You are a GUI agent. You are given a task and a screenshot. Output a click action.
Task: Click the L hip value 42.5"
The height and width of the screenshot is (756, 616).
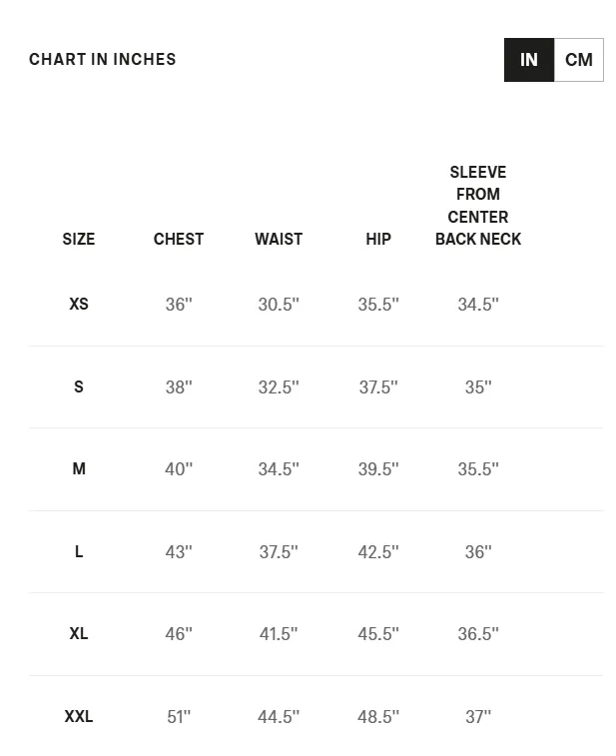[x=378, y=551]
